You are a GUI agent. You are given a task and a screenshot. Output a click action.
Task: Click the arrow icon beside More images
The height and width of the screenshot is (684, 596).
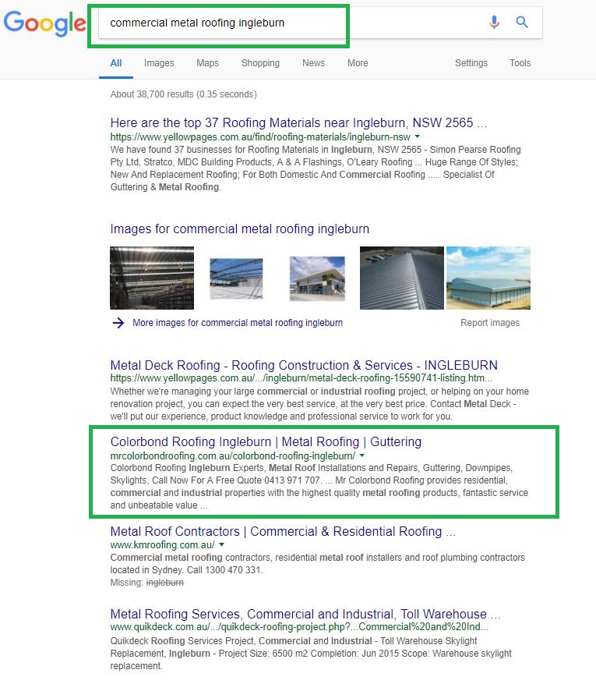pyautogui.click(x=118, y=323)
